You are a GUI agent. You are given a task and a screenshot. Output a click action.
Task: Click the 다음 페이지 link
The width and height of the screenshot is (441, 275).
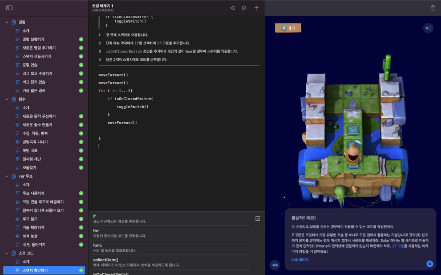300,260
